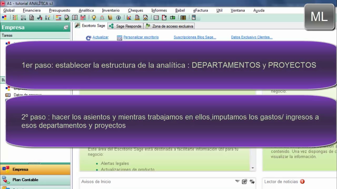This screenshot has height=189, width=337.
Task: Click the edit icon in Avisos de Inicio
Action: (x=244, y=181)
